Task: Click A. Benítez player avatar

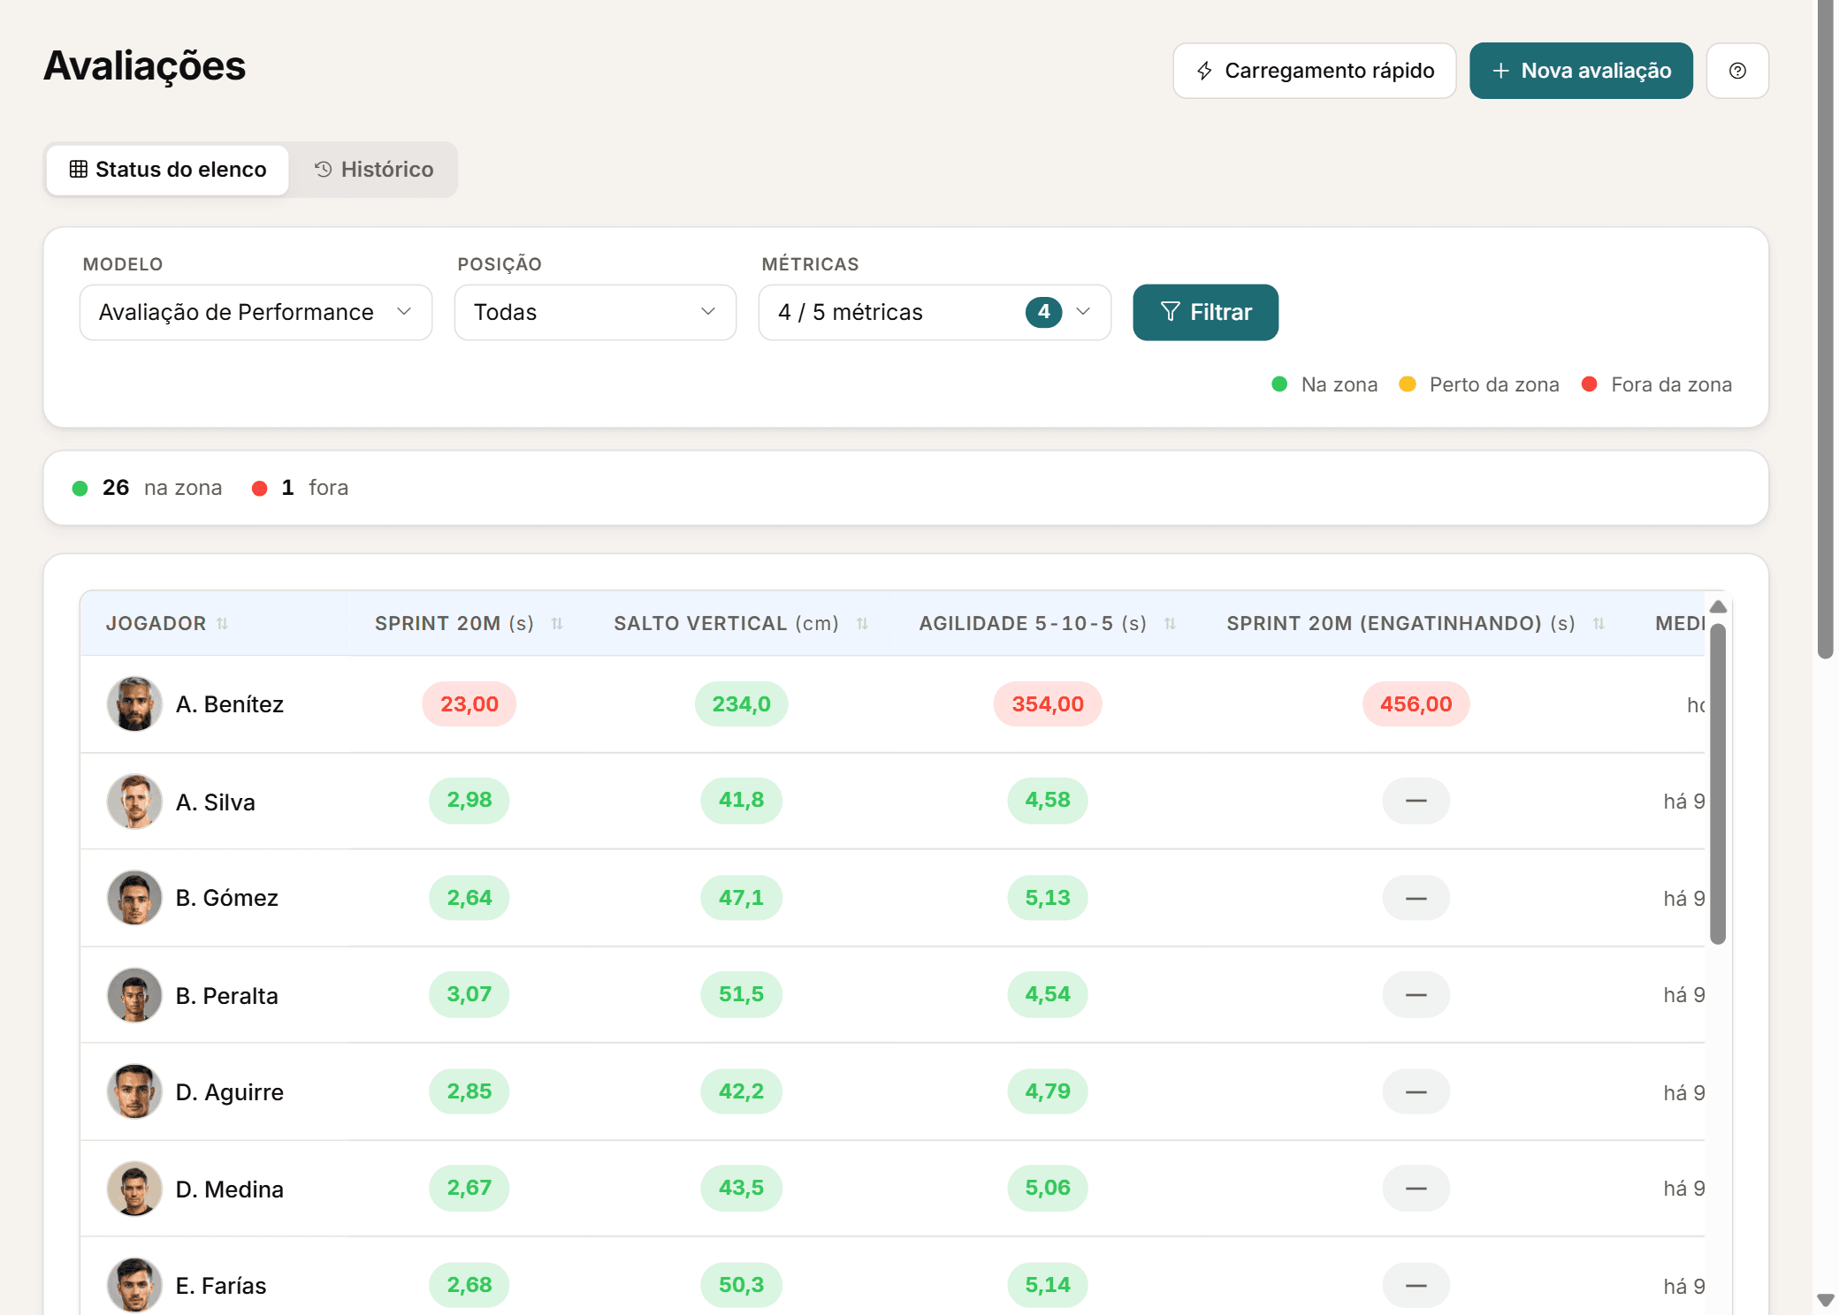Action: click(134, 704)
